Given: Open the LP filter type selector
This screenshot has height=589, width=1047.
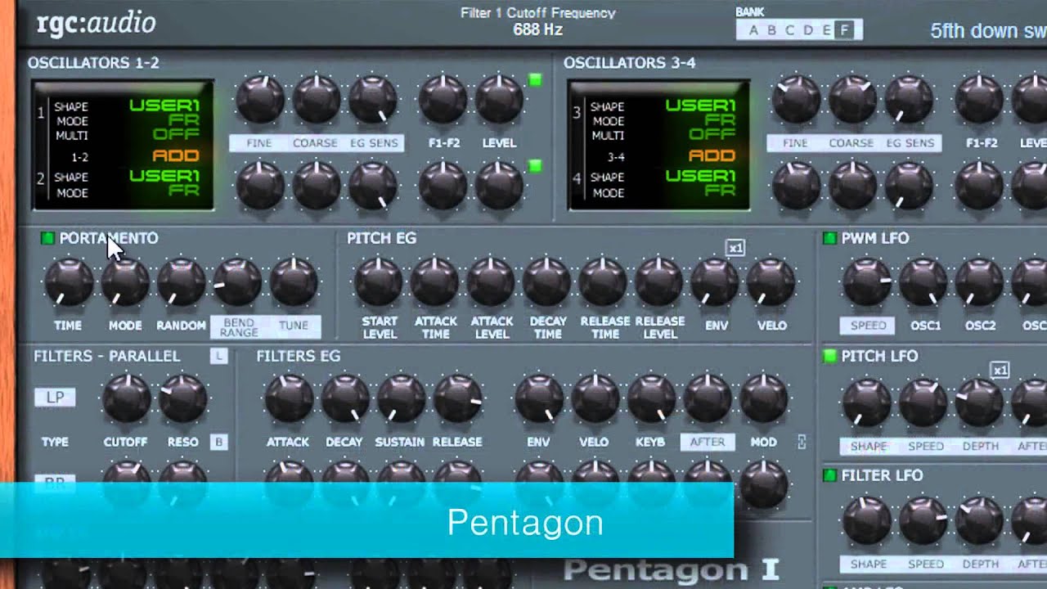Looking at the screenshot, I should (55, 398).
